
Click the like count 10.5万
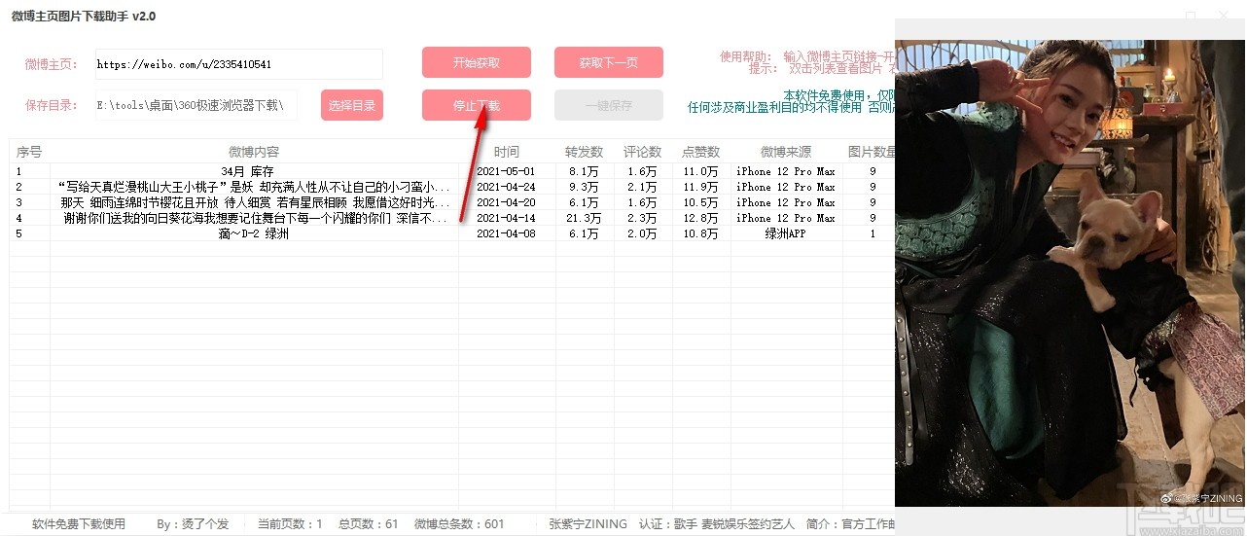click(x=701, y=202)
